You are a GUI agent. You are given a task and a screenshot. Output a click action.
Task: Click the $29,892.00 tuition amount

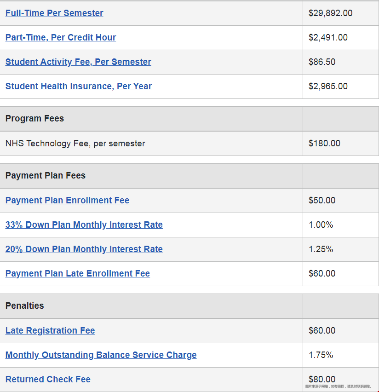pyautogui.click(x=331, y=13)
